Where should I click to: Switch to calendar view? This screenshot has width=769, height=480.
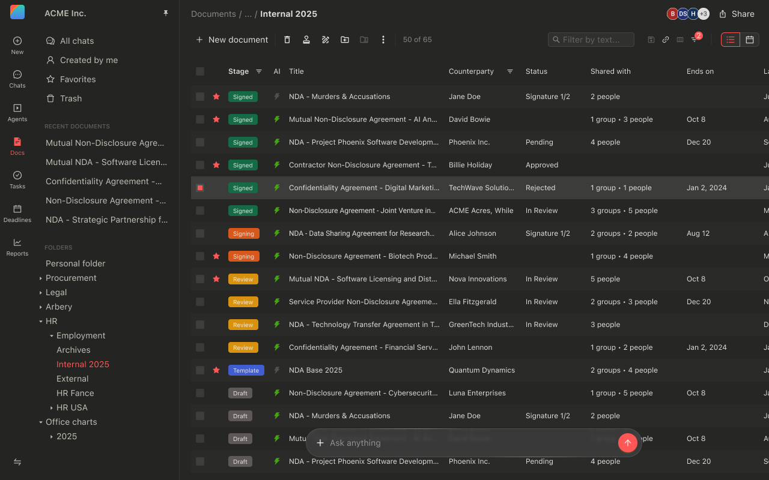click(x=750, y=40)
